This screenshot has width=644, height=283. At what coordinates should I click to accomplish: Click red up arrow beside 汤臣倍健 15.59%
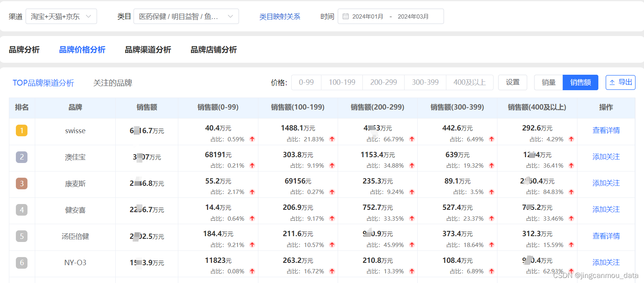point(571,245)
